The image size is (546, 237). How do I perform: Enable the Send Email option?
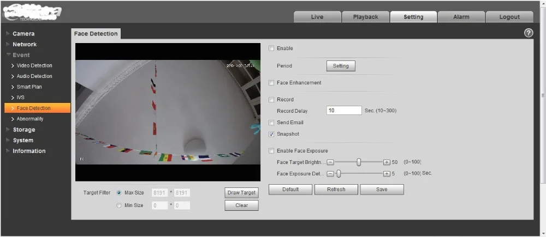click(x=271, y=123)
